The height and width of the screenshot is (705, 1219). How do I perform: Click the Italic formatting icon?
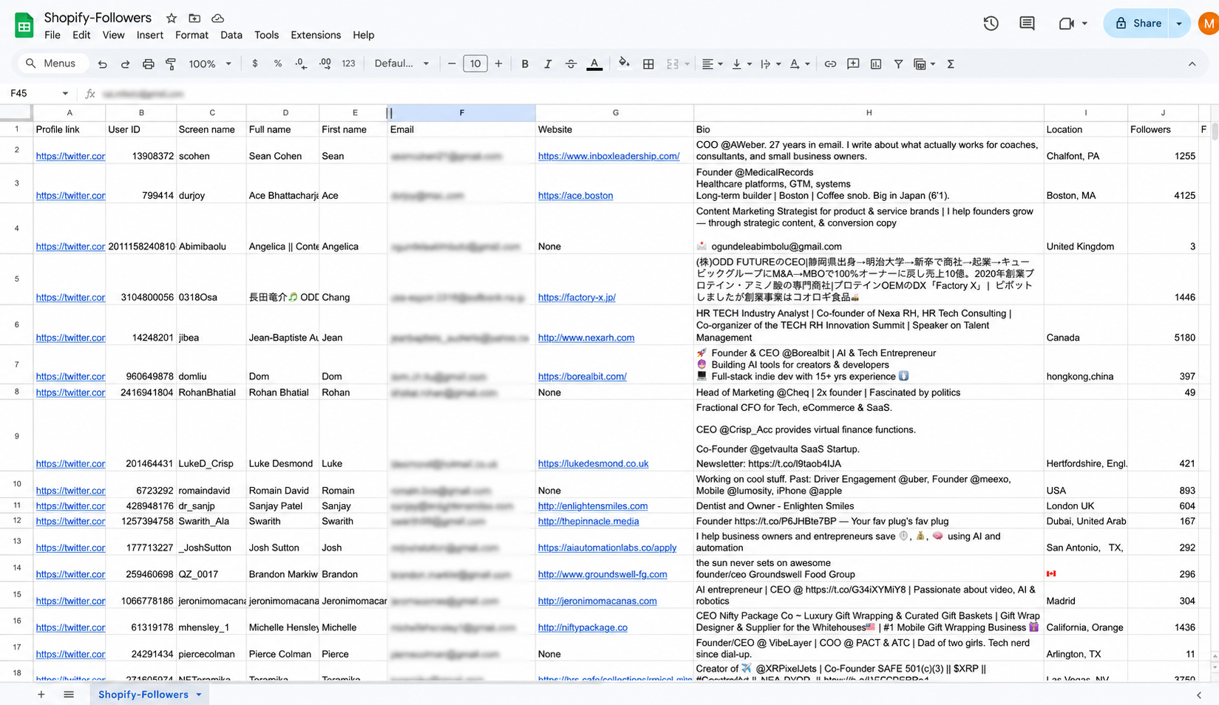point(548,64)
